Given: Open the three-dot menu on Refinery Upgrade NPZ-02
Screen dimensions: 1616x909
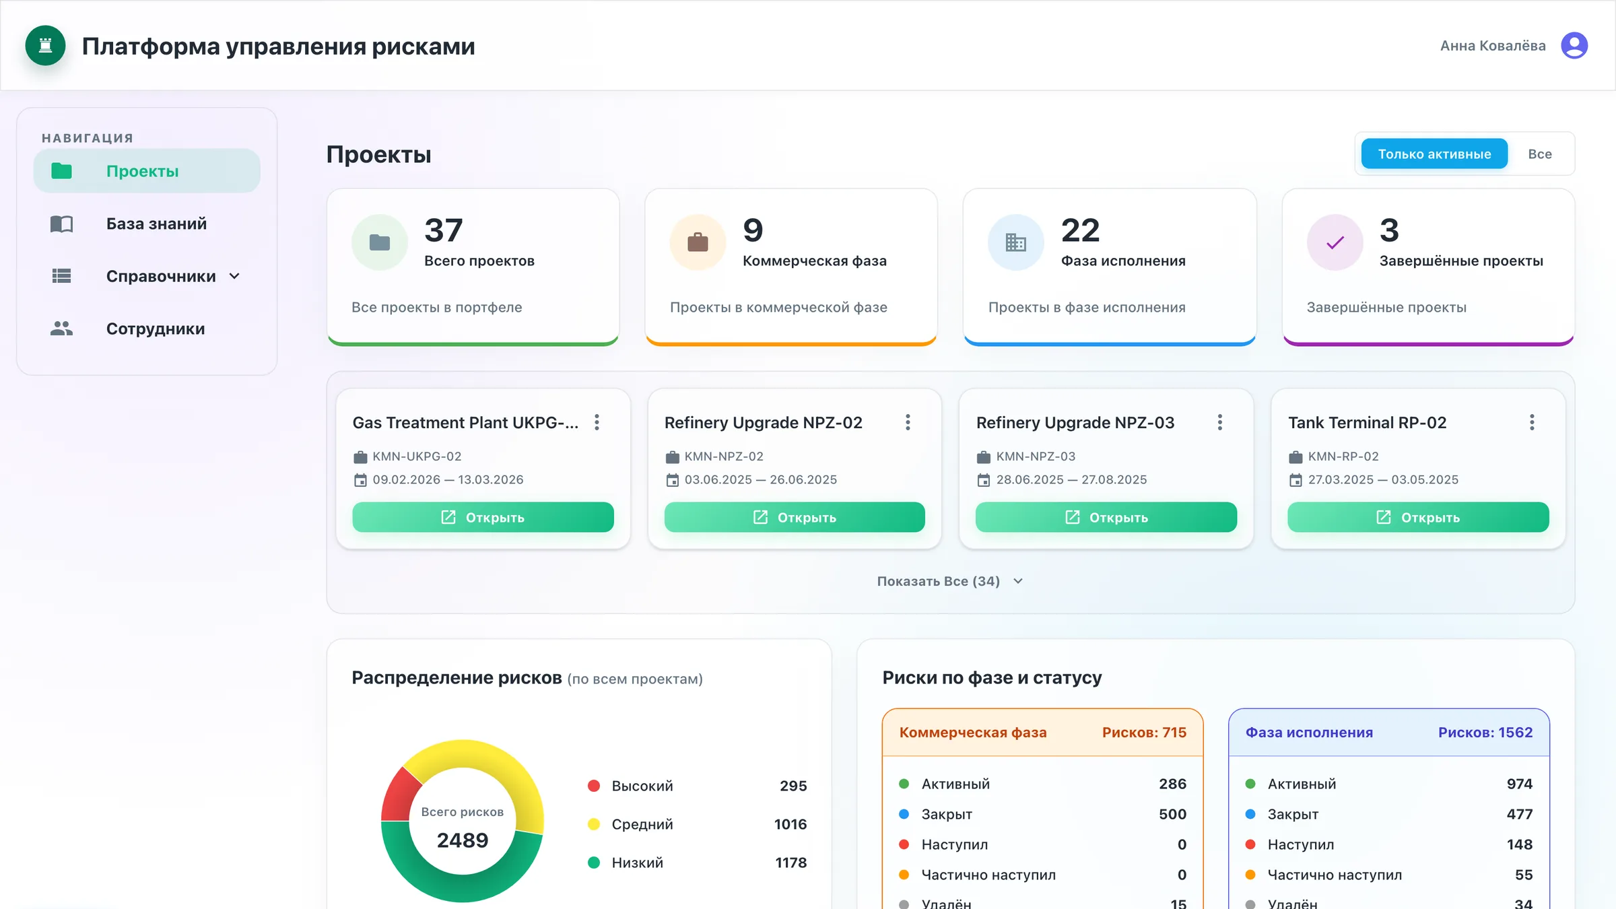Looking at the screenshot, I should [x=908, y=422].
